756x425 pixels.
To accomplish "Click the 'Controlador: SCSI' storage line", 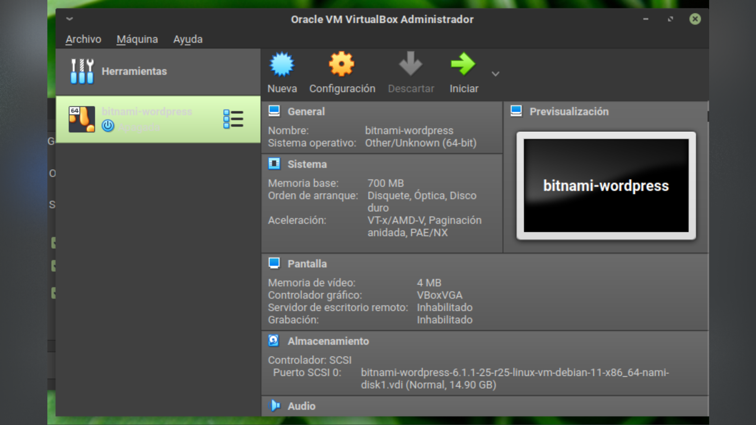I will click(x=309, y=360).
